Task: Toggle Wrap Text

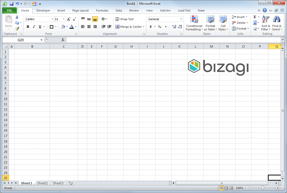Action: click(124, 19)
